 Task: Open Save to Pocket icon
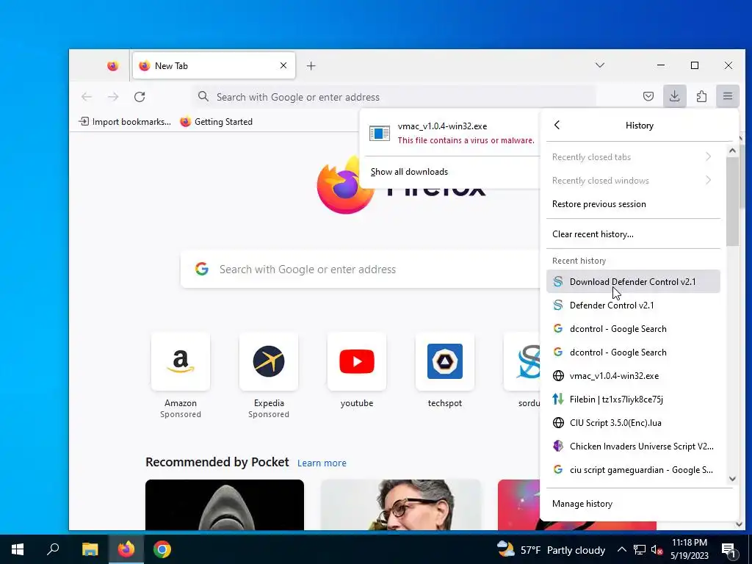[648, 96]
